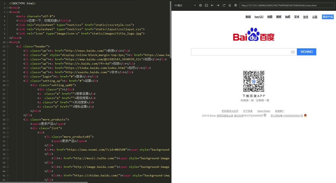The height and width of the screenshot is (183, 336).
Task: Collapse the setting_up li fold on line 19
Action: tap(7, 81)
